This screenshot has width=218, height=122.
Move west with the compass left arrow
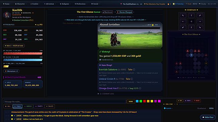pyautogui.click(x=183, y=21)
